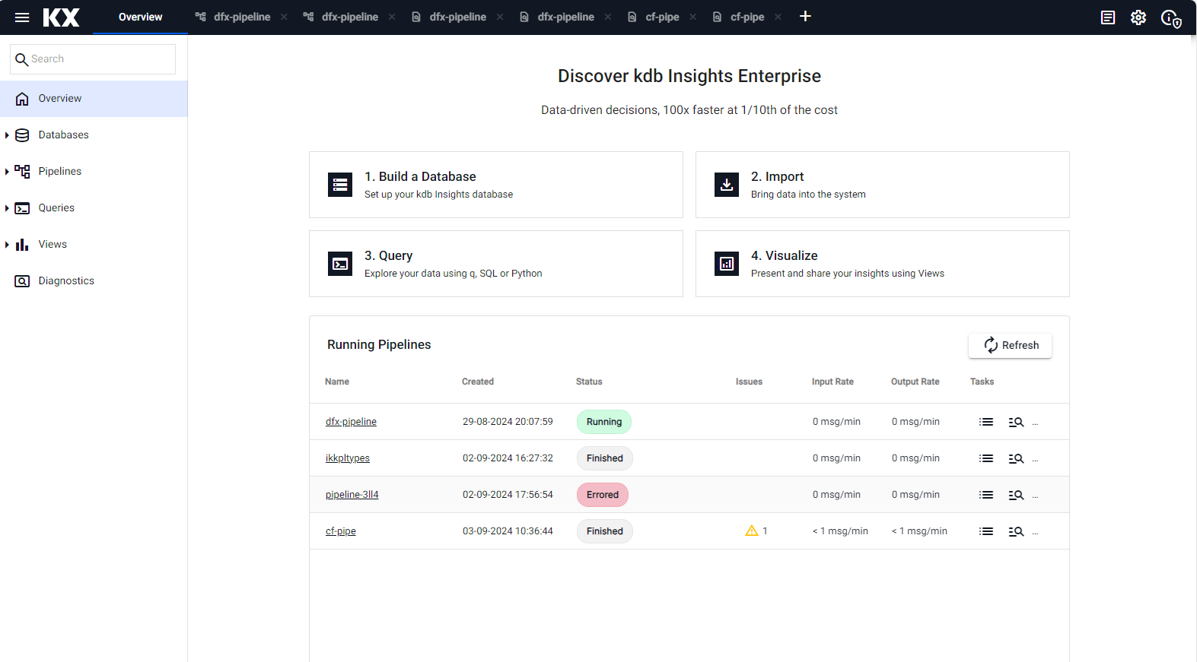The height and width of the screenshot is (662, 1197).
Task: Click the Running status badge
Action: [604, 422]
